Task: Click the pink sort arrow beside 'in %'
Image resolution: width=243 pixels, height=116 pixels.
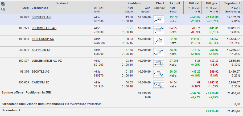Action: (x=211, y=12)
